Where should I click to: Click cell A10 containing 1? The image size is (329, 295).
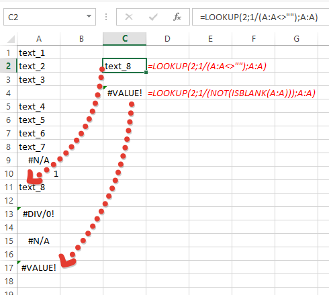tap(39, 173)
